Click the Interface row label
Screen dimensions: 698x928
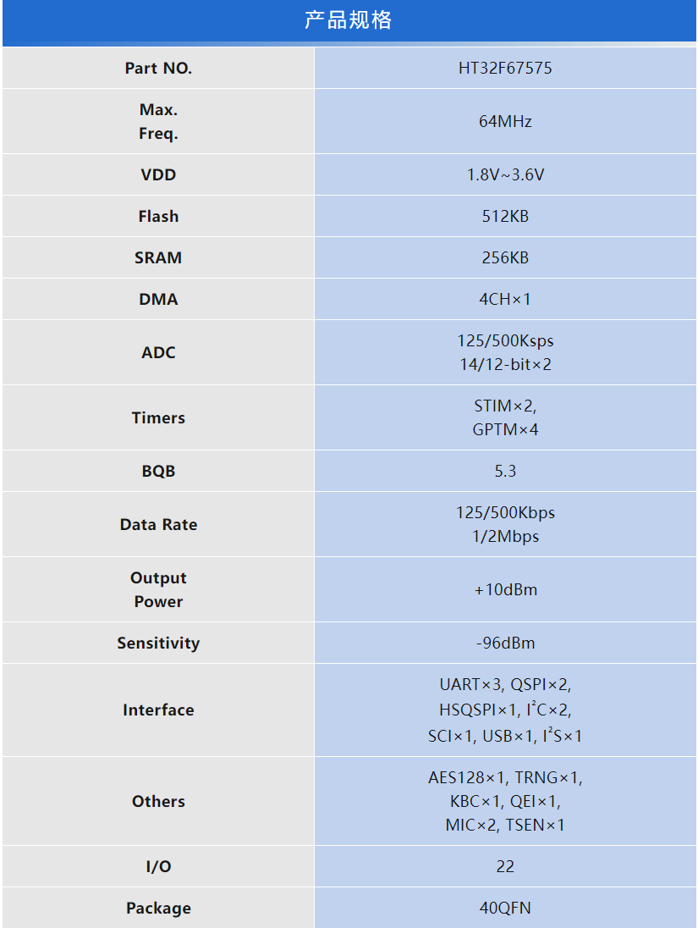point(158,710)
